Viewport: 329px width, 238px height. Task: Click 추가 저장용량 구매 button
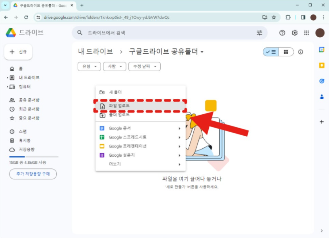tap(33, 174)
